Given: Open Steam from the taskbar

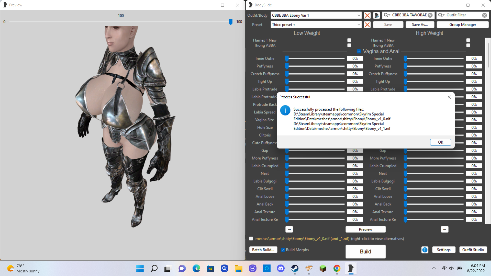Looking at the screenshot, I should (295, 269).
